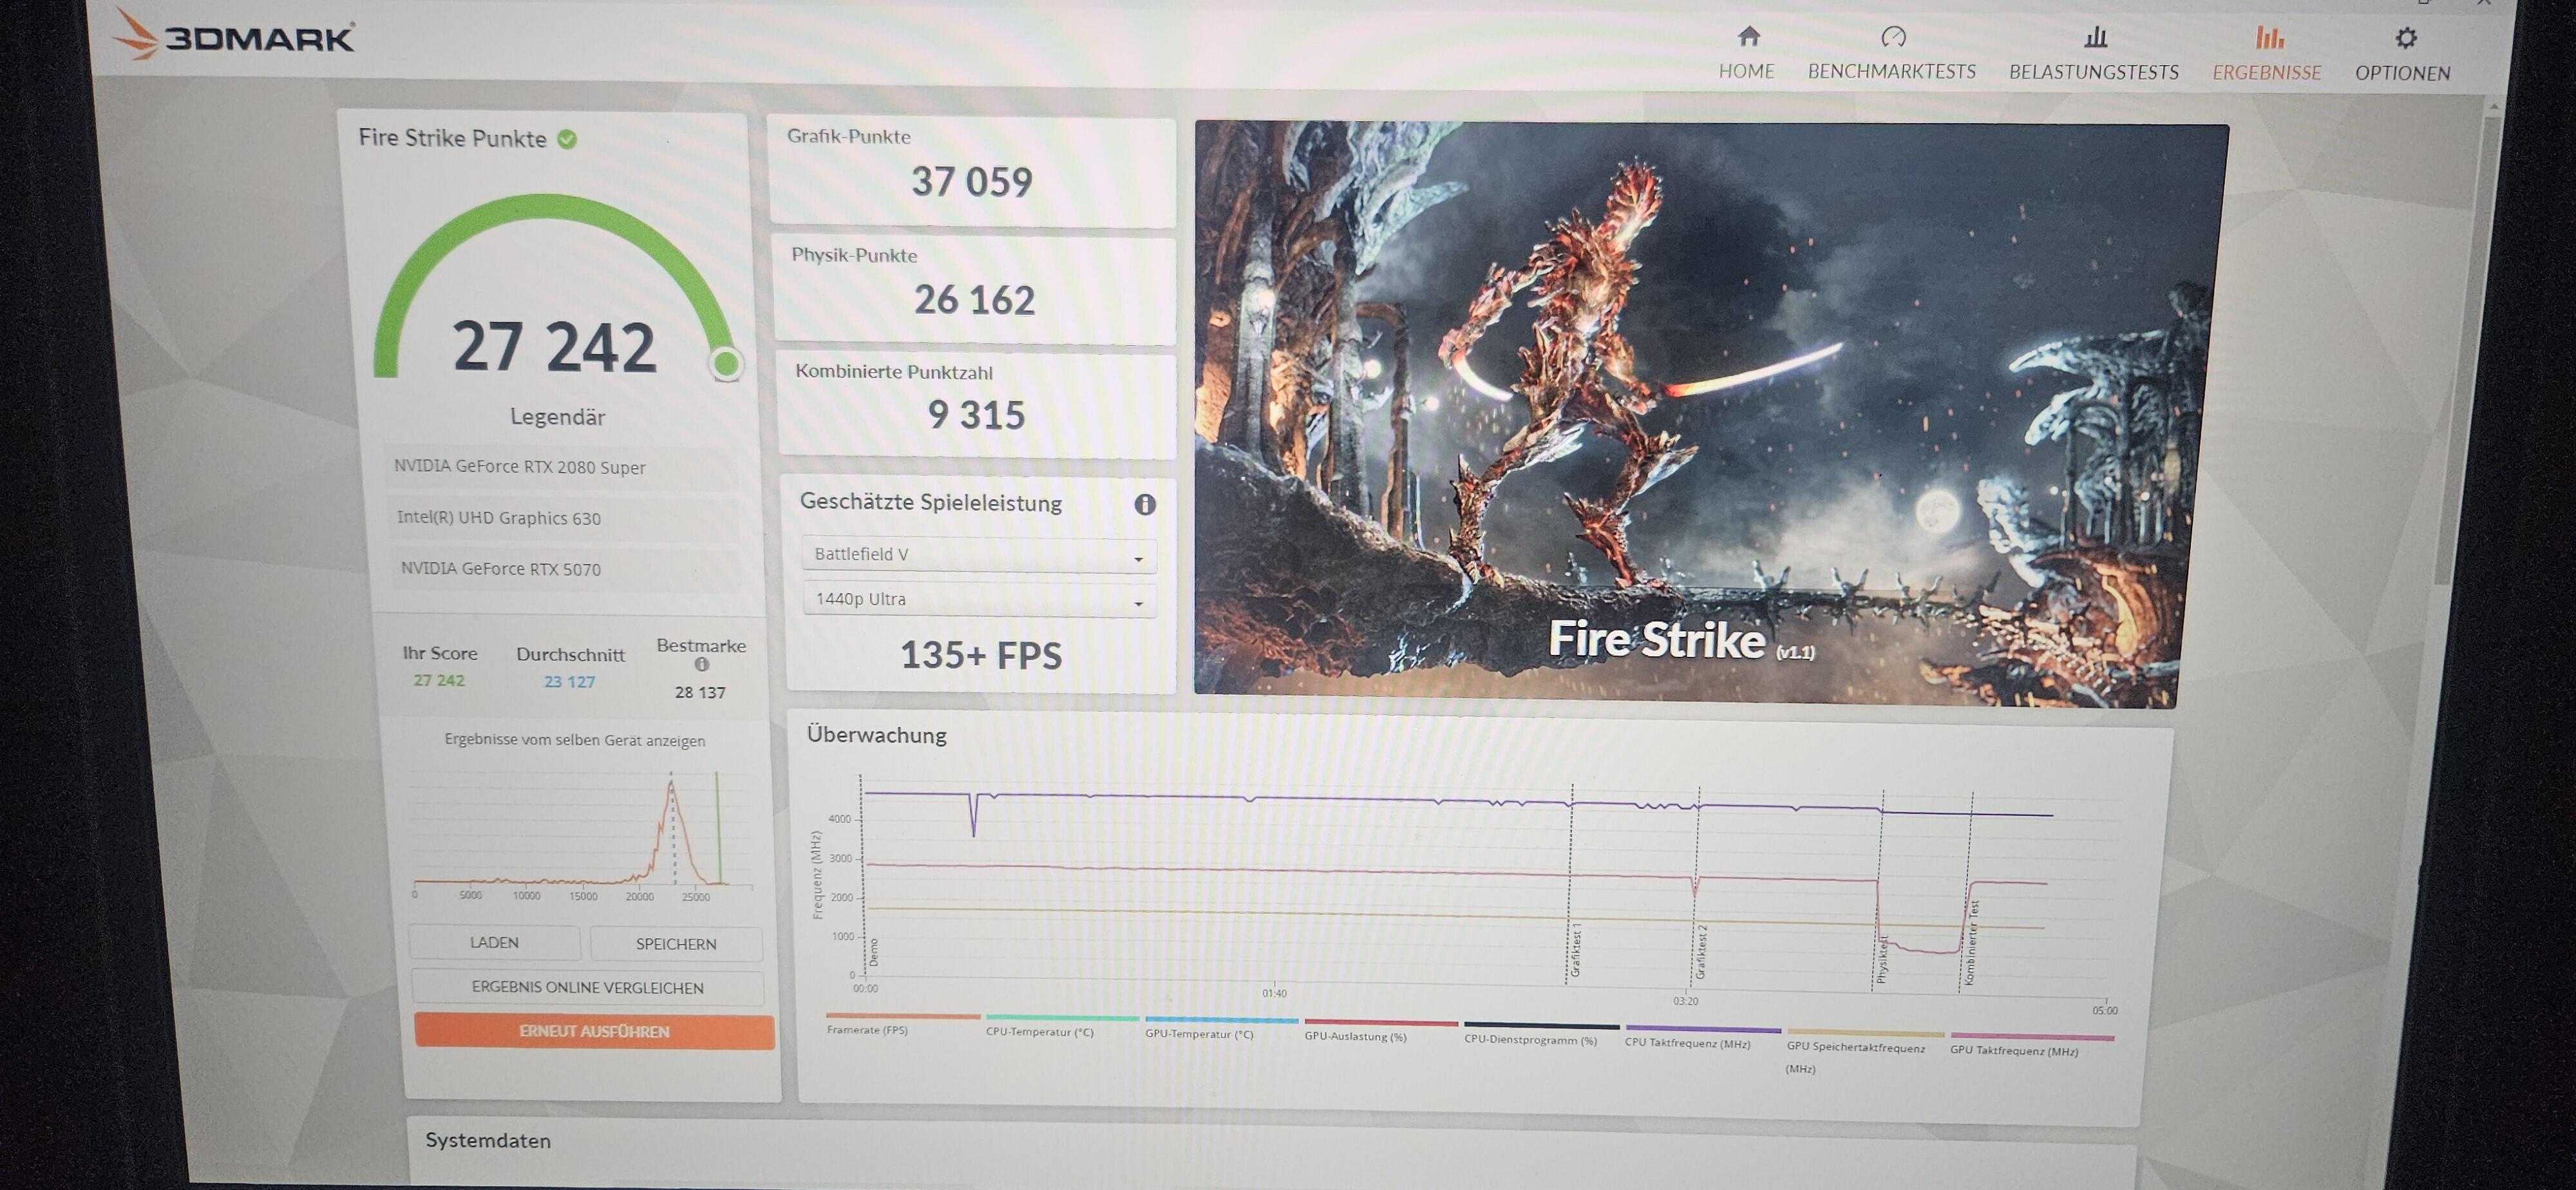This screenshot has width=2576, height=1190.
Task: Click Ergebnis Online Vergleichen
Action: point(587,988)
